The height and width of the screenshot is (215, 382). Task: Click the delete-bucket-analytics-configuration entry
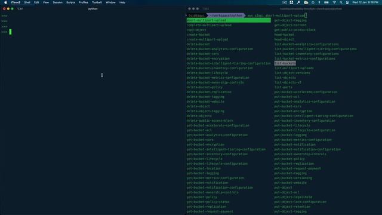pos(220,49)
